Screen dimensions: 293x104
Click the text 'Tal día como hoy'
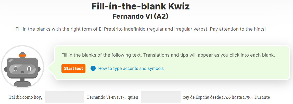click(x=26, y=97)
